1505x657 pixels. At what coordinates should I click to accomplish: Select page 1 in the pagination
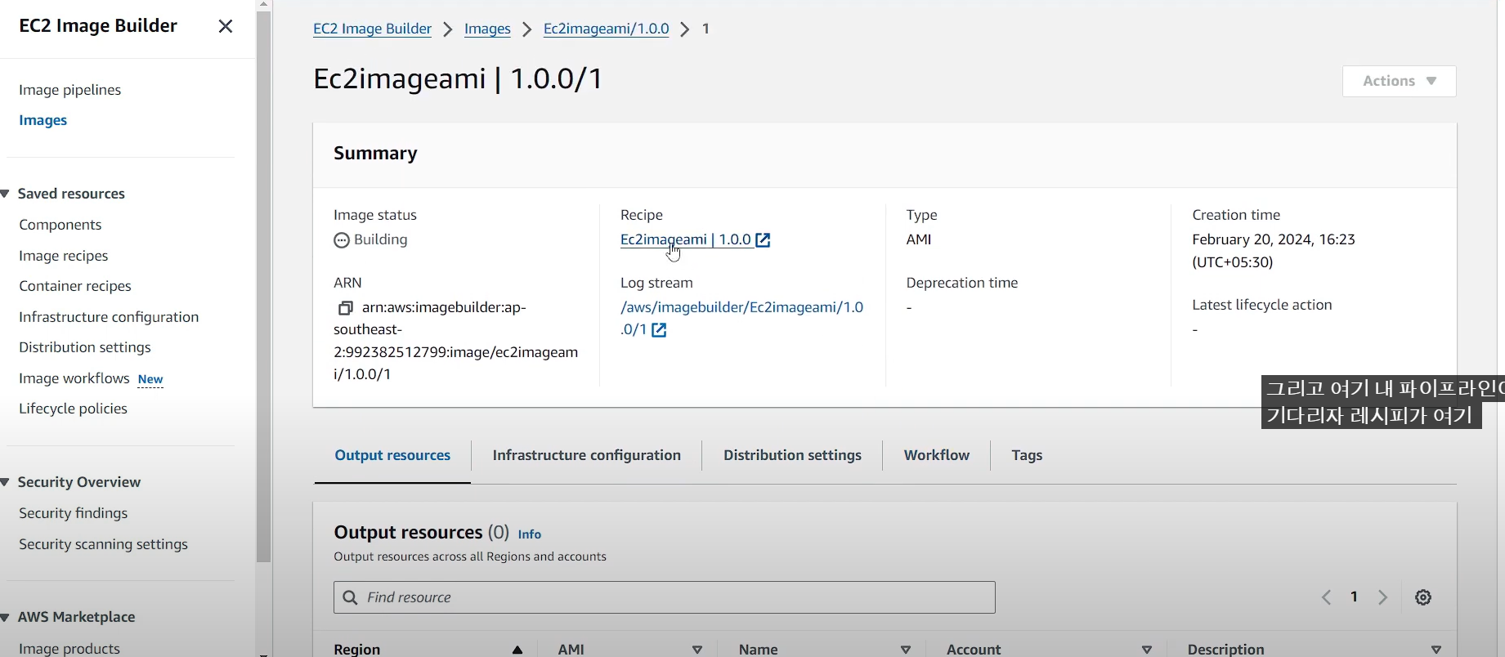(x=1355, y=597)
